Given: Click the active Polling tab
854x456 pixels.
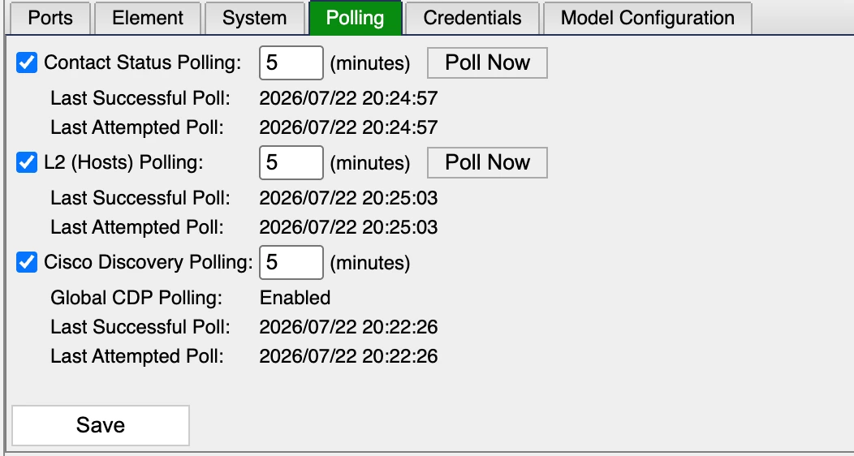Looking at the screenshot, I should [355, 18].
